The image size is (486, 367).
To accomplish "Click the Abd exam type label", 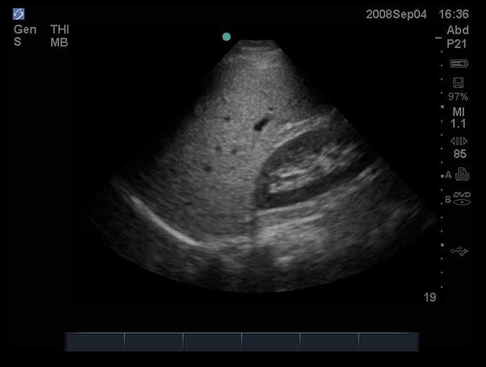I will tap(458, 30).
